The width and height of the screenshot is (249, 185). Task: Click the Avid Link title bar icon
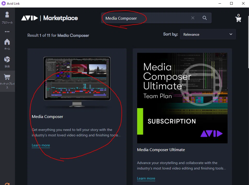[4, 3]
